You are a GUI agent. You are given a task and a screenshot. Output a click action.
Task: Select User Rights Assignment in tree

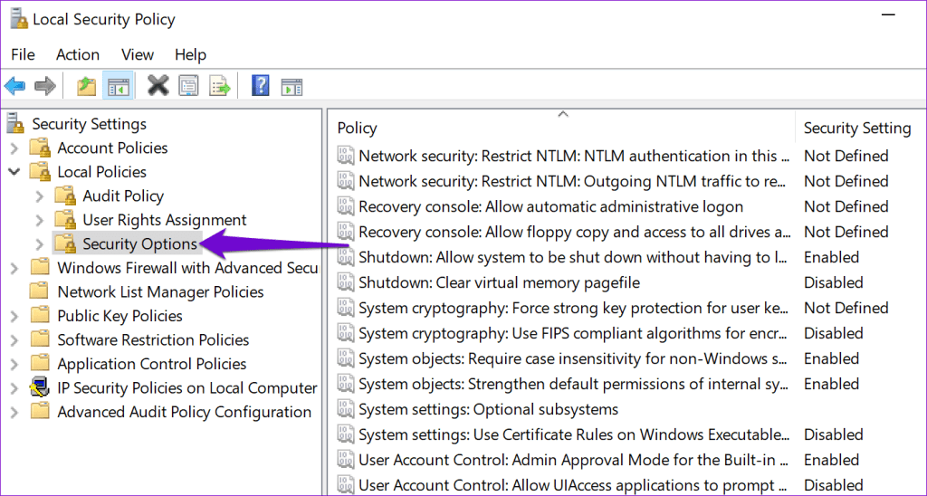click(x=164, y=220)
